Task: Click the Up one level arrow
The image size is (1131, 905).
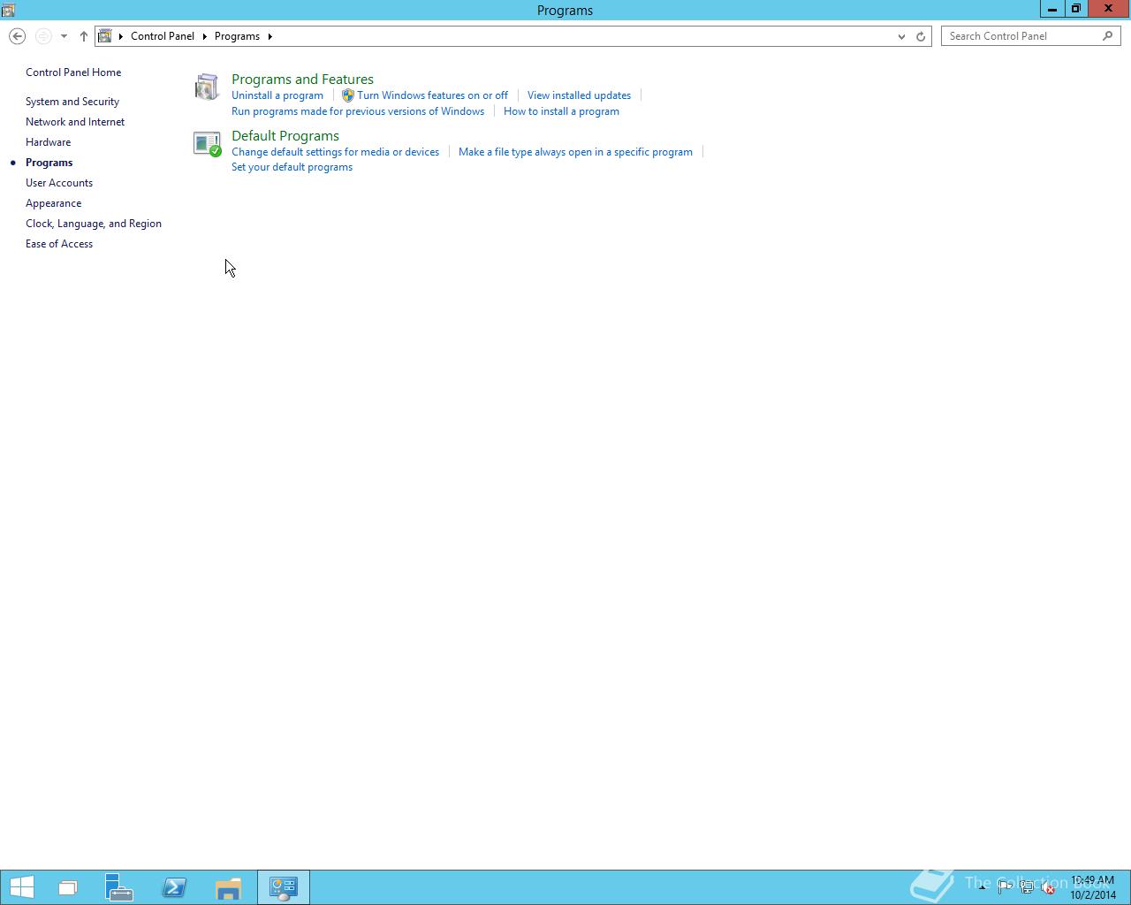Action: pyautogui.click(x=84, y=36)
